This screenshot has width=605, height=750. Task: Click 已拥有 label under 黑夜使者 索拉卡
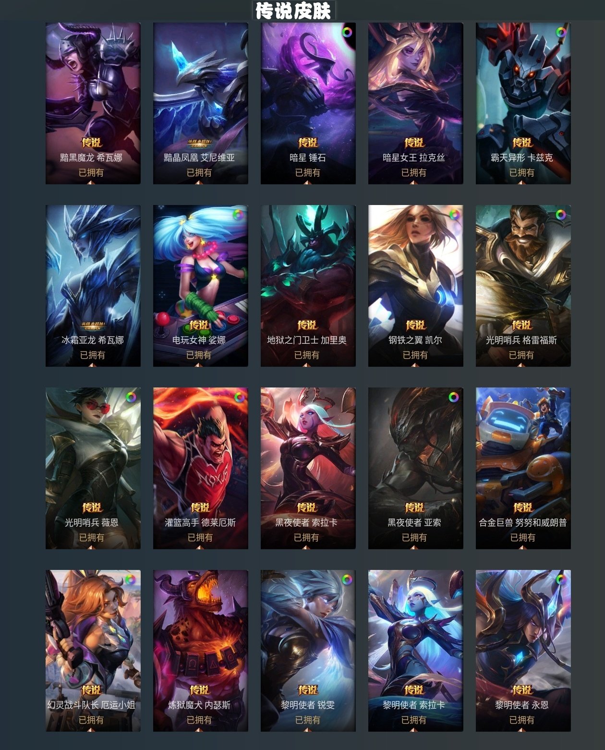tap(306, 537)
